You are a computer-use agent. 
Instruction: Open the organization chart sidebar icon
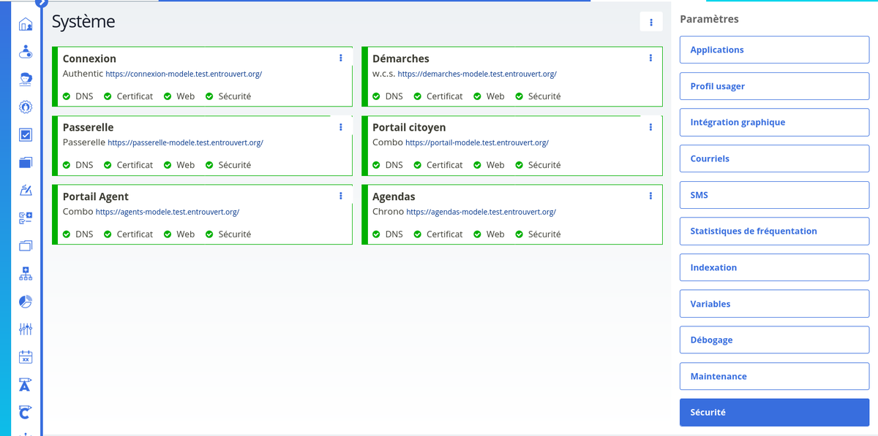(26, 274)
